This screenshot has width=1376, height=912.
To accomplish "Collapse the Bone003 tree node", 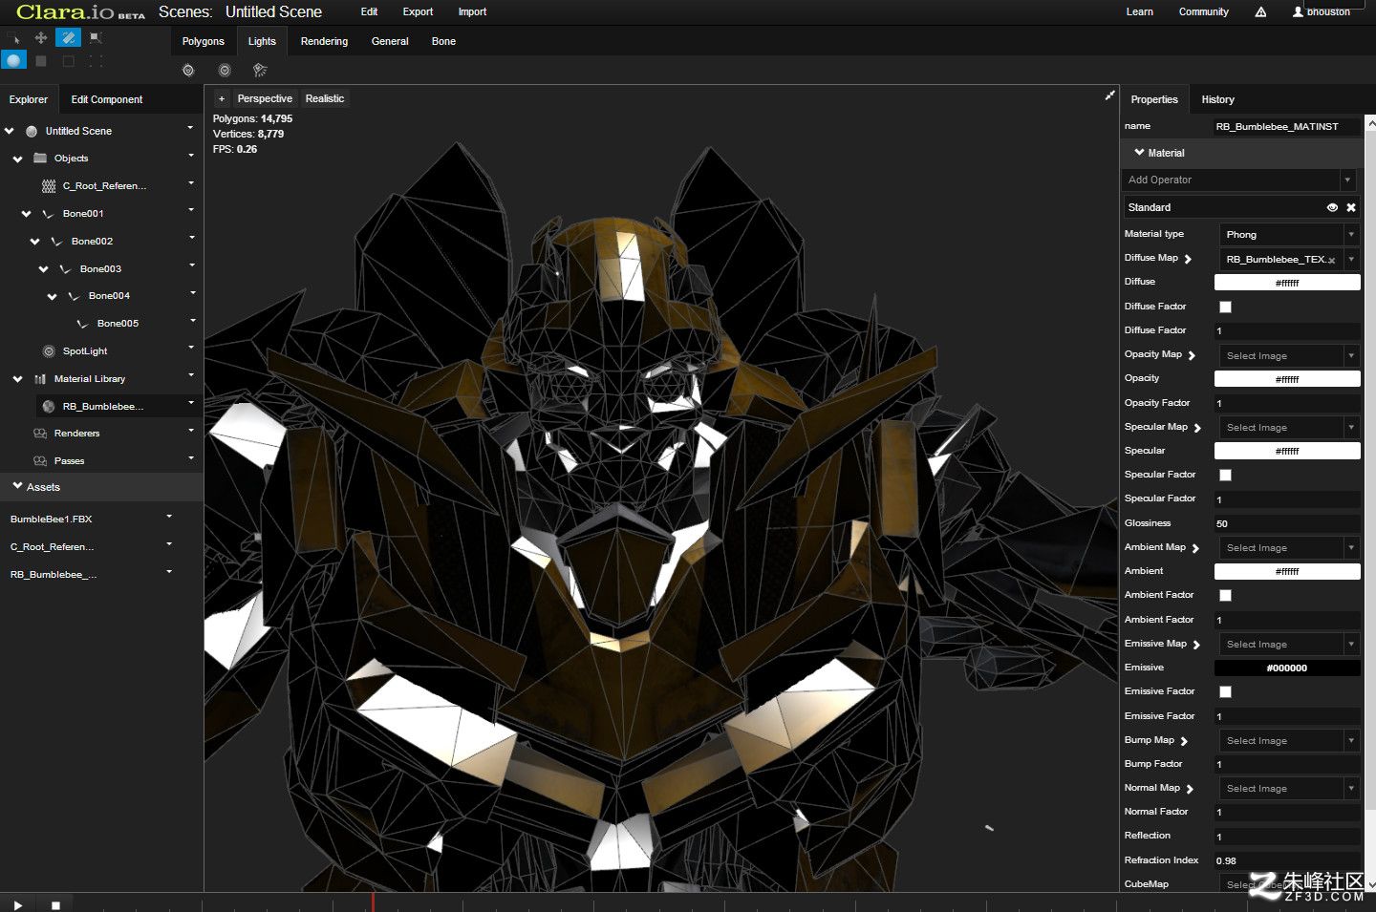I will (x=43, y=269).
